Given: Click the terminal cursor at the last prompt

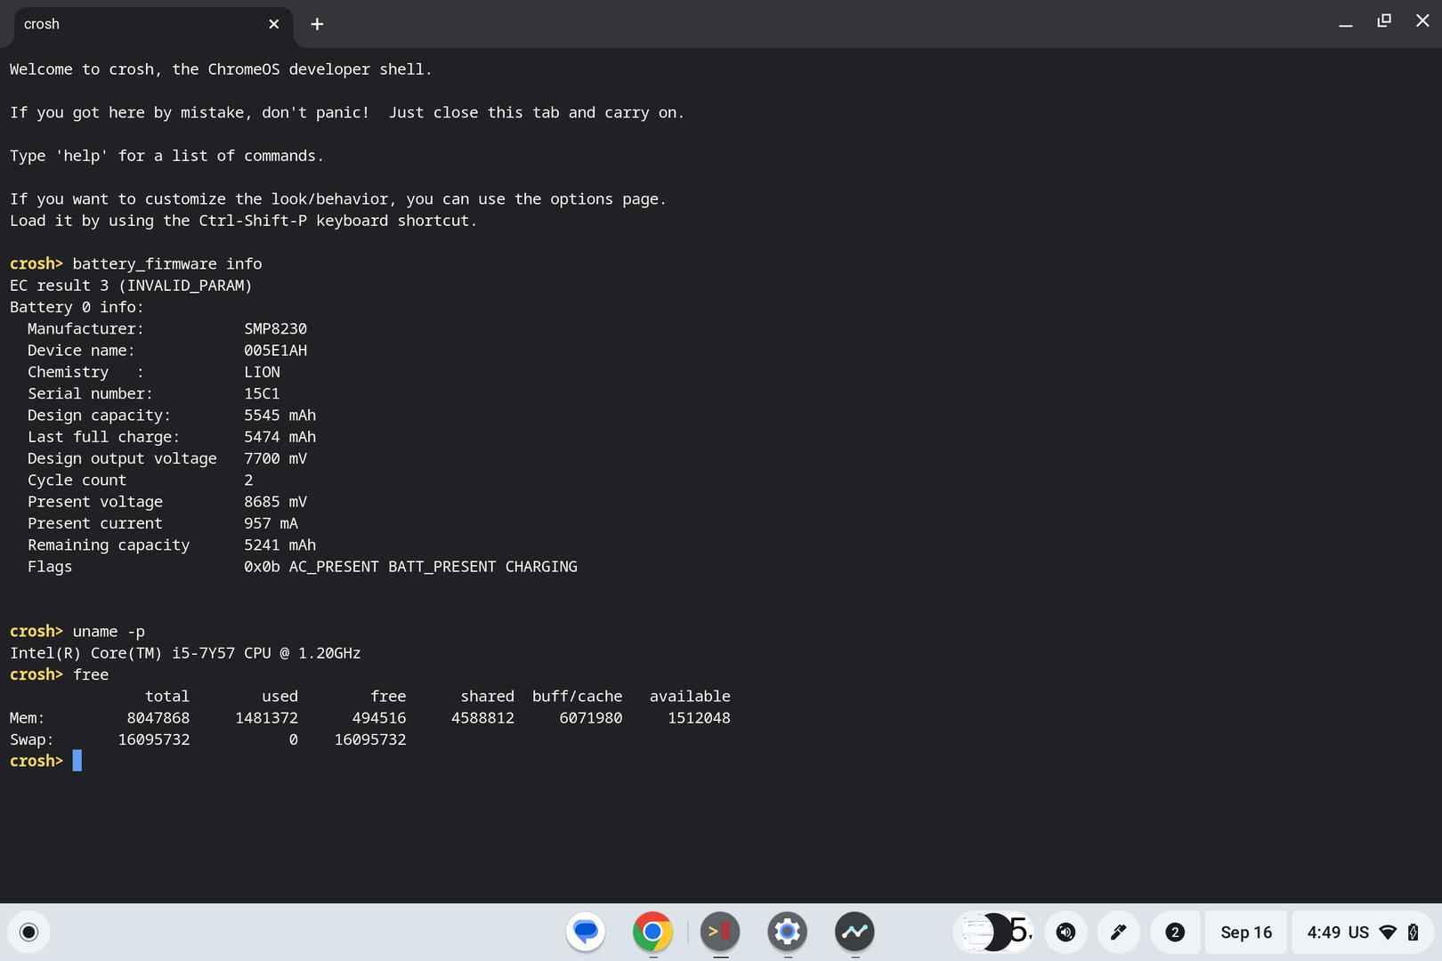Looking at the screenshot, I should coord(77,761).
